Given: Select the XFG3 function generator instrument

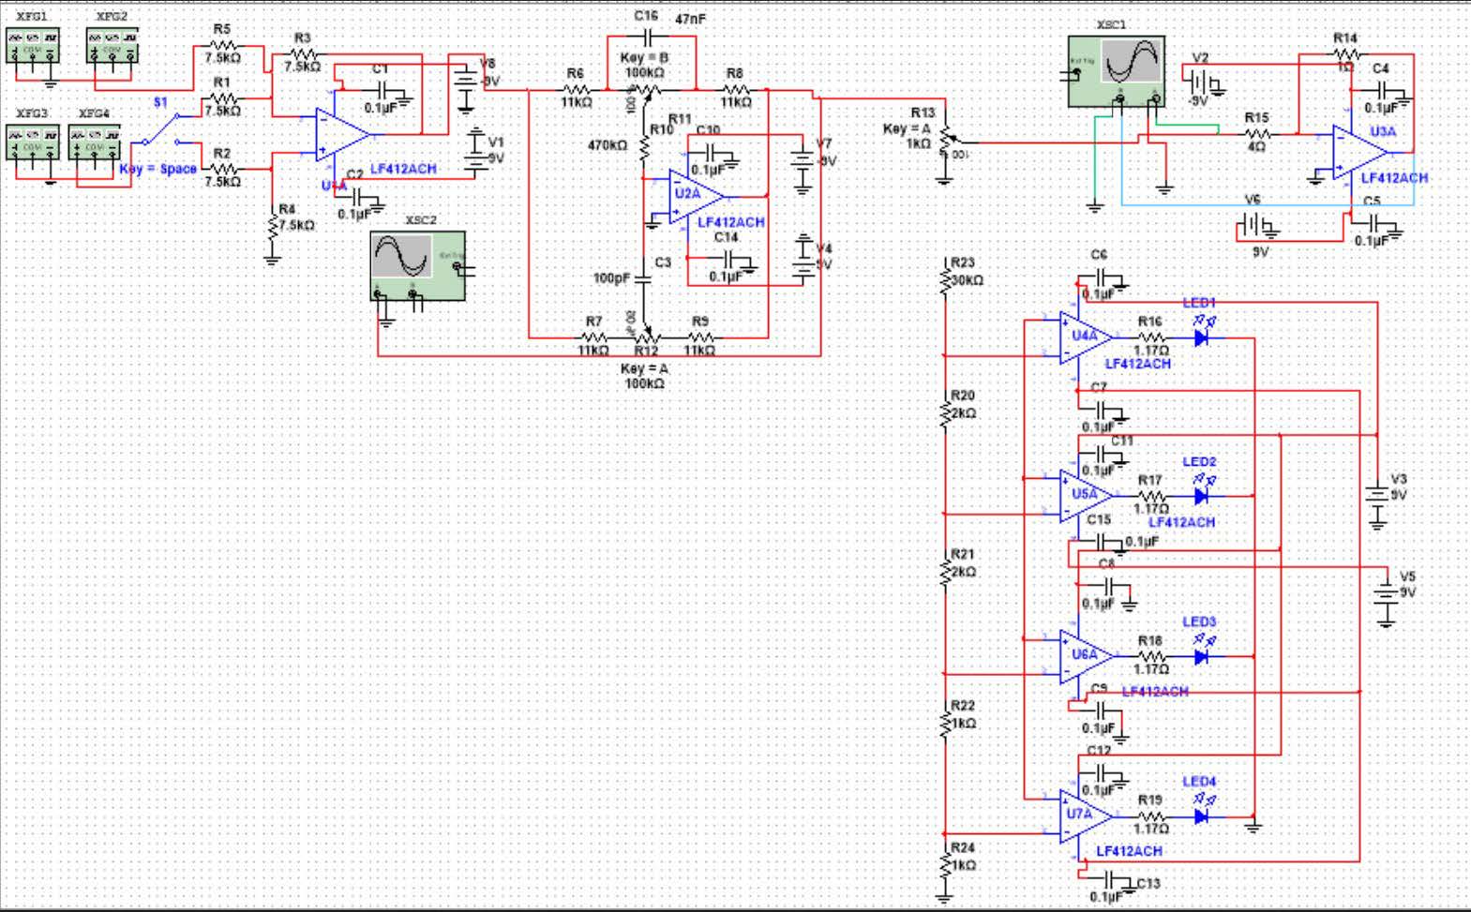Looking at the screenshot, I should tap(32, 141).
